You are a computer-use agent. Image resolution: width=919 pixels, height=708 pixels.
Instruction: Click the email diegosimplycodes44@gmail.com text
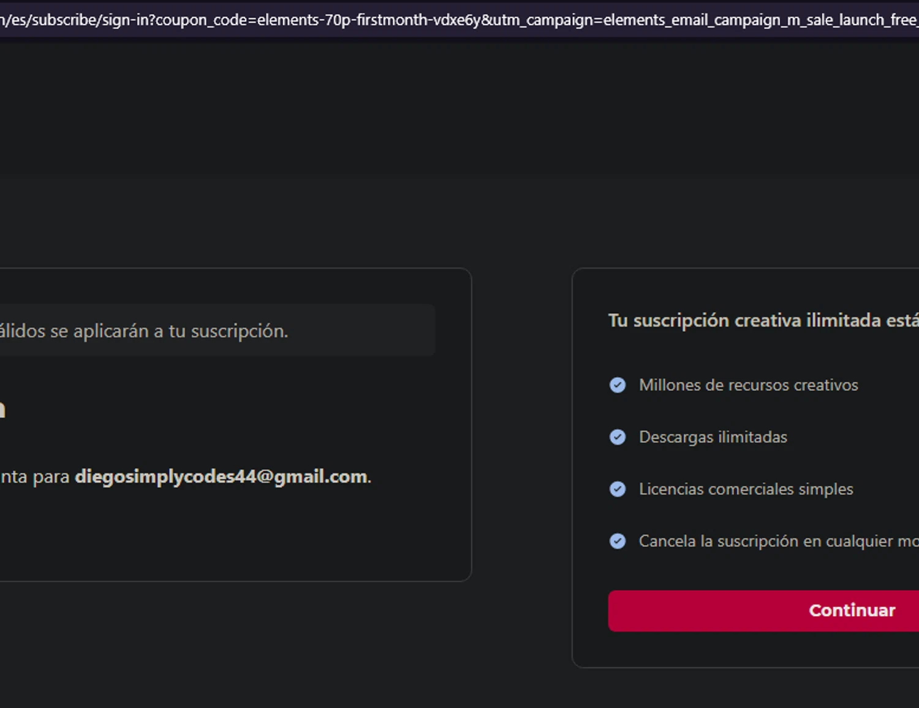[221, 477]
